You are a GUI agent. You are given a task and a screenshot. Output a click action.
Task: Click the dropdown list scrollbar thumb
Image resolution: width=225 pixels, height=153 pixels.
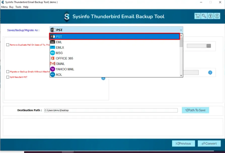click(x=181, y=42)
